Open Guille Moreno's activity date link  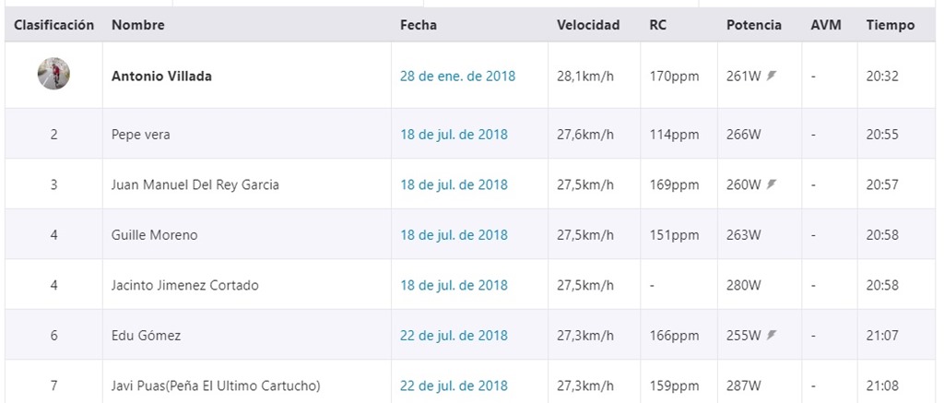point(454,235)
